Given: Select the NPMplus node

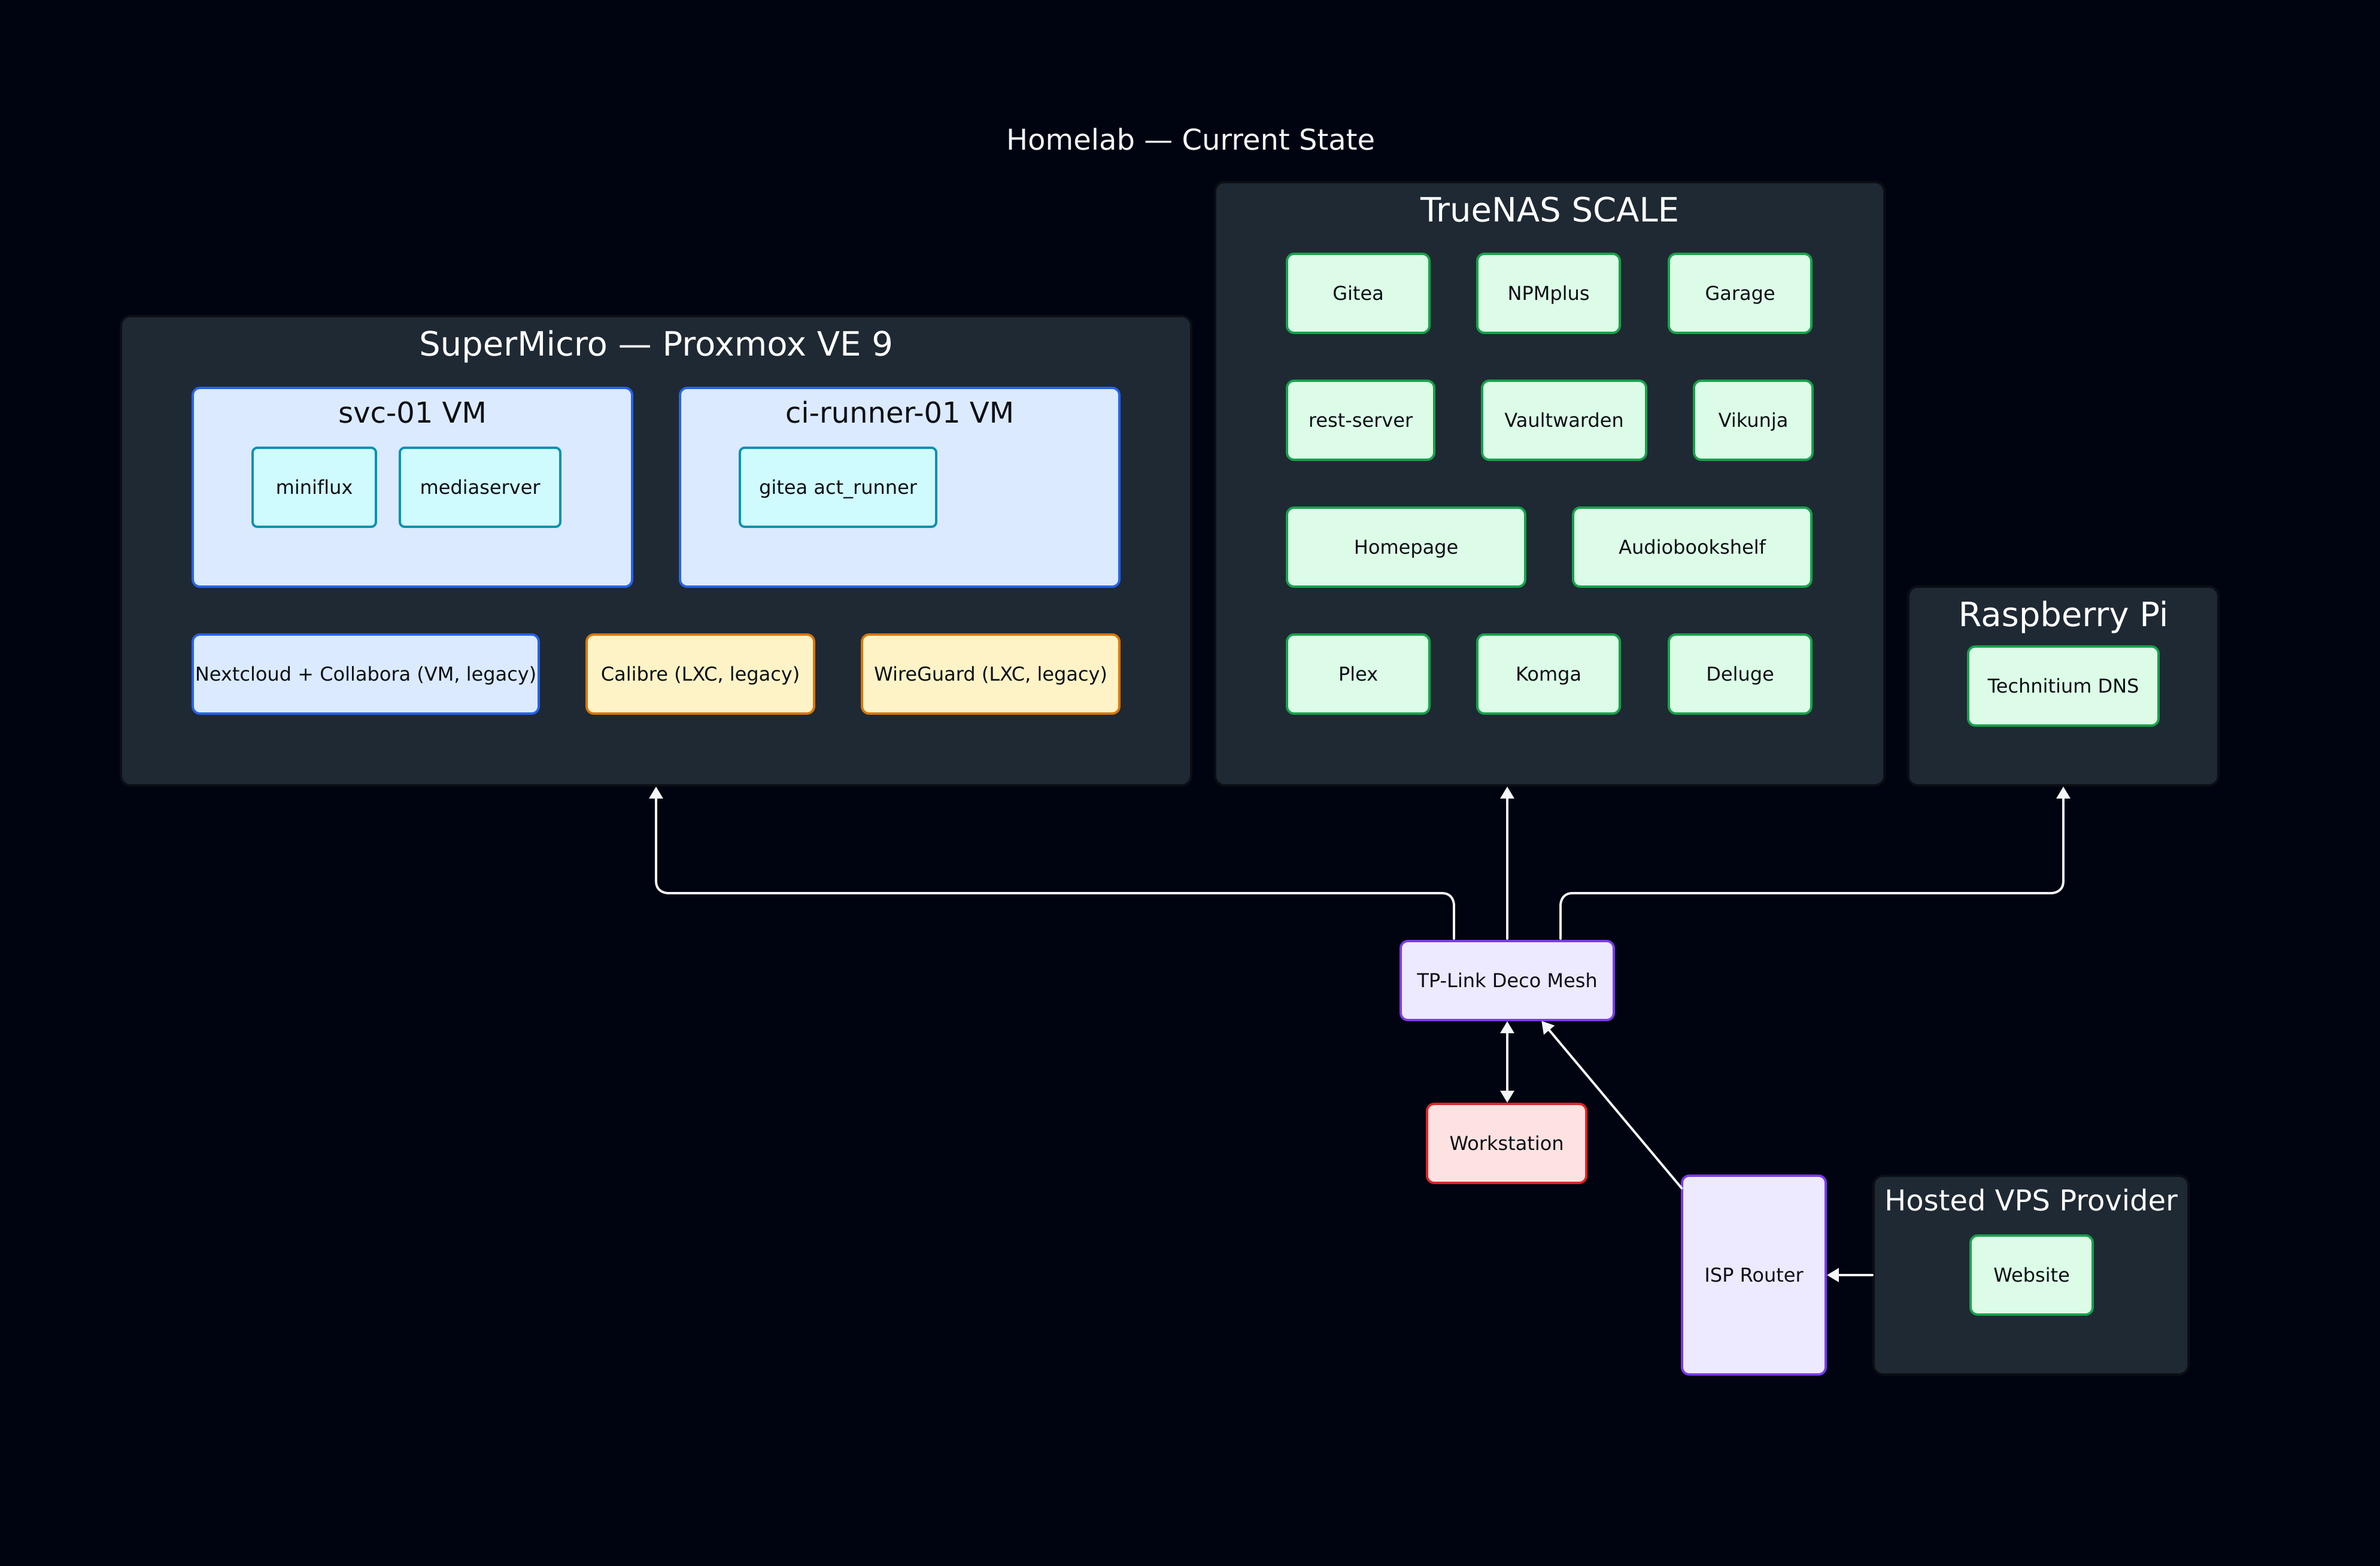Looking at the screenshot, I should pyautogui.click(x=1548, y=293).
